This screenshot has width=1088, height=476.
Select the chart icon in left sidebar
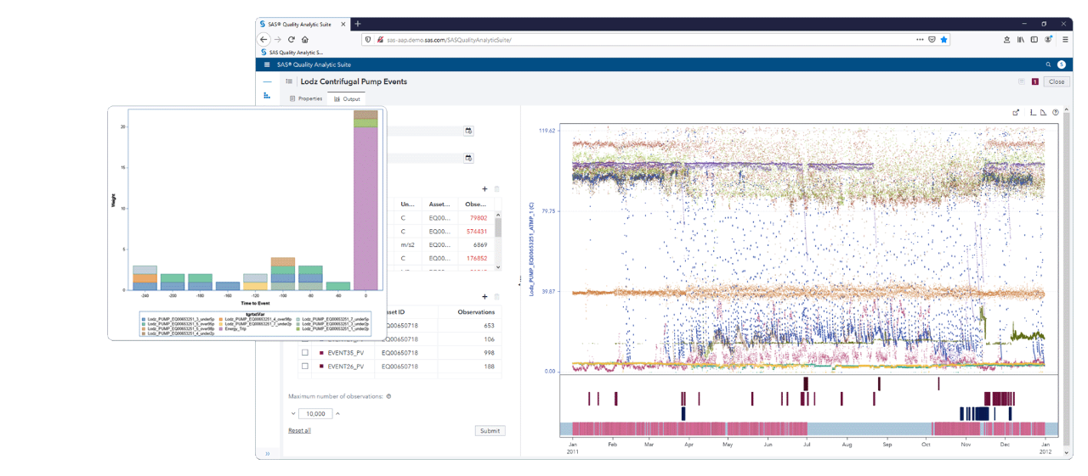tap(267, 95)
